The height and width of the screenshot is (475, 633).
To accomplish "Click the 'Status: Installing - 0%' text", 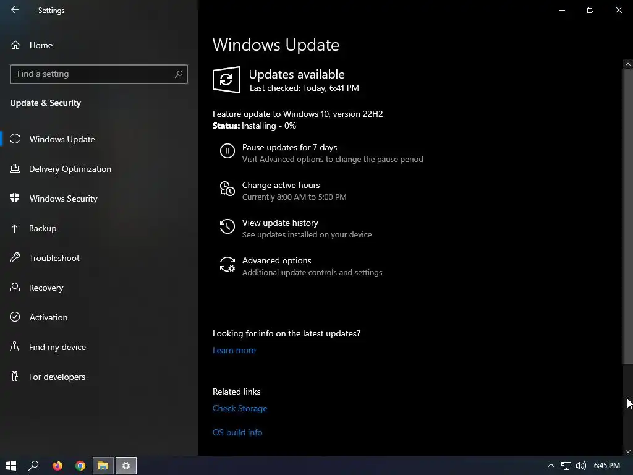I will [254, 126].
